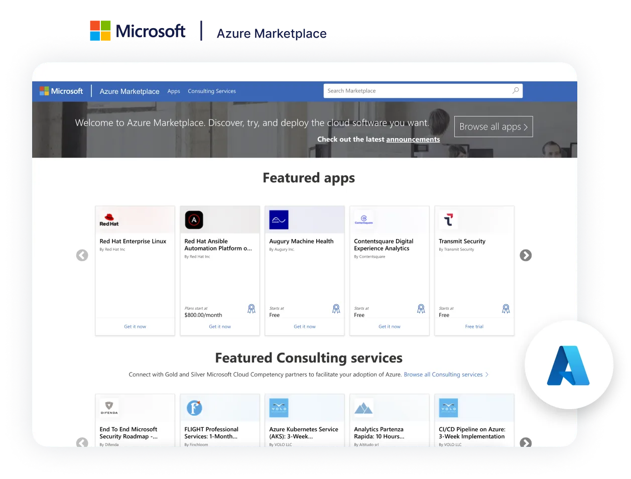Open CI/CD Pipeline on Azure card title

coord(472,433)
